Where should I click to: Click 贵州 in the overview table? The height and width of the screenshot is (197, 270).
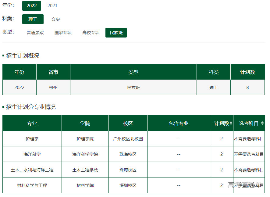pos(53,88)
